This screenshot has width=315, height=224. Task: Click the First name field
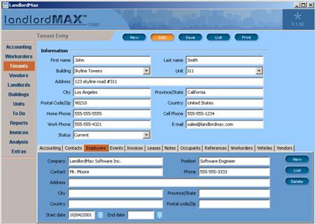point(112,60)
